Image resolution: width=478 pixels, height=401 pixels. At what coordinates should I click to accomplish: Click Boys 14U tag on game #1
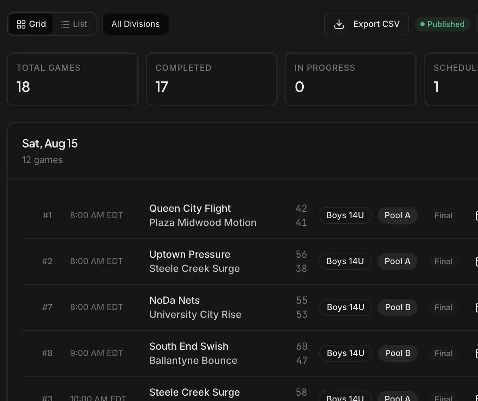(x=345, y=215)
